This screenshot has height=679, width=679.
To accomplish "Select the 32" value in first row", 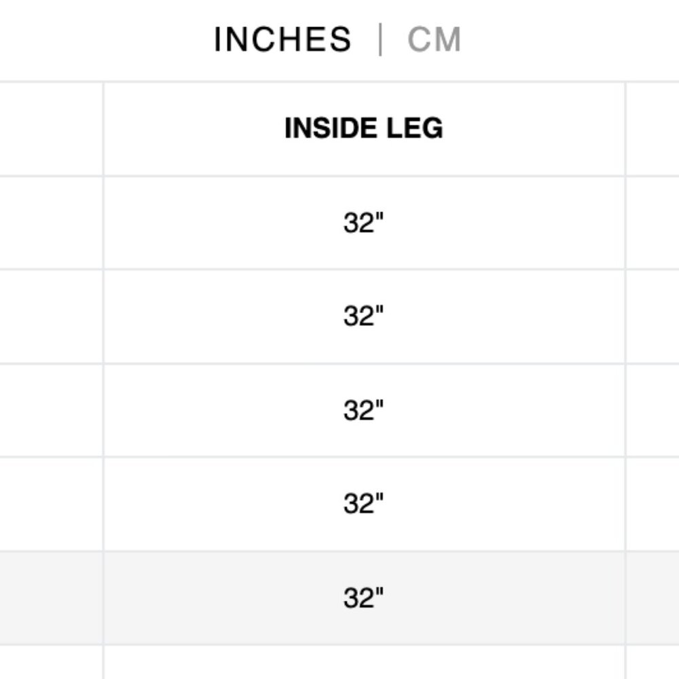I will tap(364, 223).
